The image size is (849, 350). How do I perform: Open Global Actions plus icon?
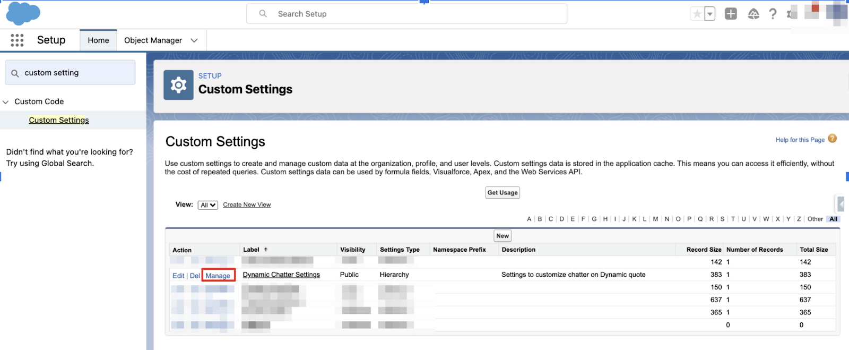point(731,14)
